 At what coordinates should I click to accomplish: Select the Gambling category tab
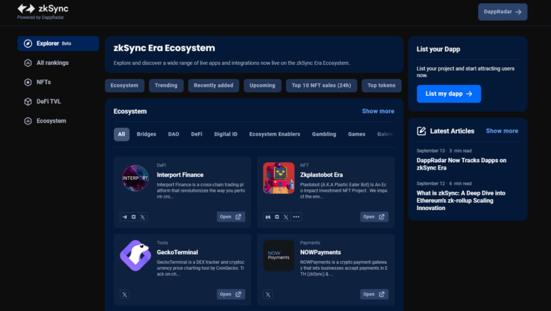pyautogui.click(x=324, y=134)
